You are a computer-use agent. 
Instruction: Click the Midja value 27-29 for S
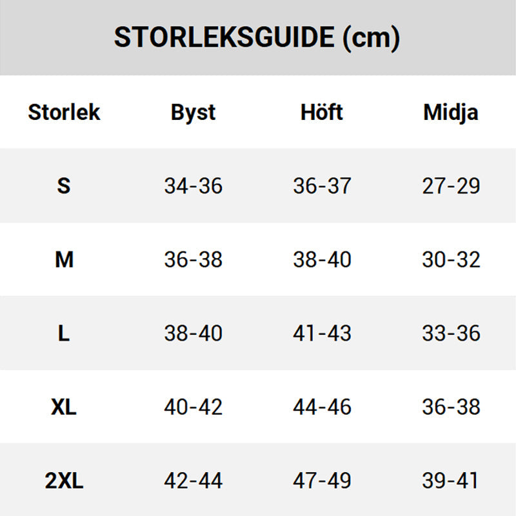coord(451,186)
